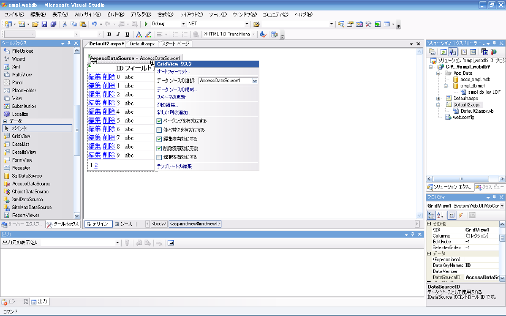Select the DetailsView control in the toolbox
The width and height of the screenshot is (506, 316).
click(x=24, y=152)
